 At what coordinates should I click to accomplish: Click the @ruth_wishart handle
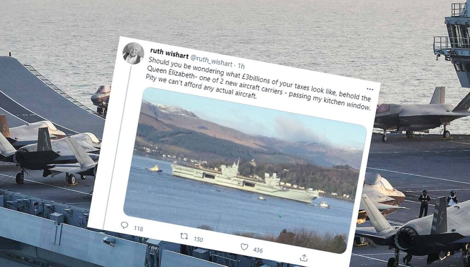click(211, 60)
